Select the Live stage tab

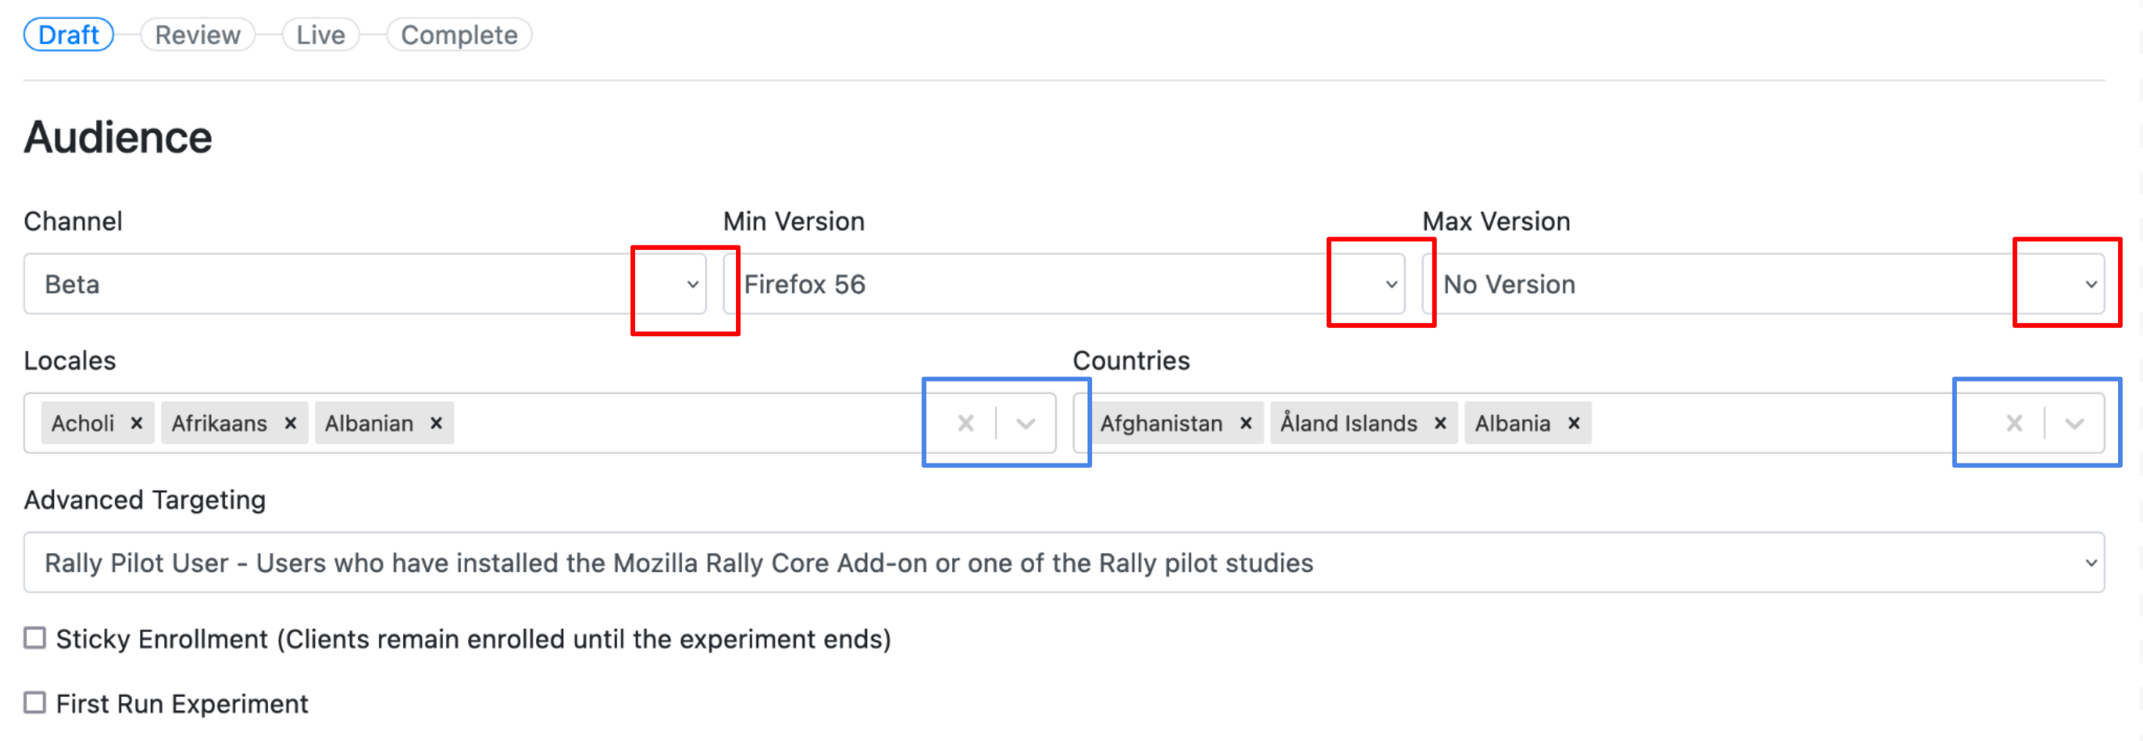tap(319, 34)
